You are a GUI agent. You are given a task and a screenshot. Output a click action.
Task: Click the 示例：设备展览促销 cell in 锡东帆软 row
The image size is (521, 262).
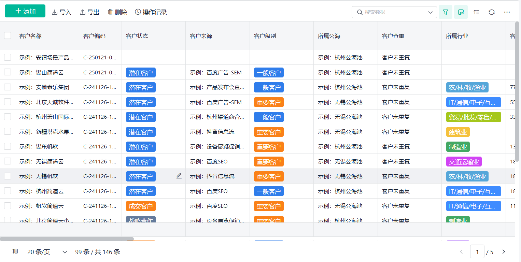pyautogui.click(x=217, y=147)
